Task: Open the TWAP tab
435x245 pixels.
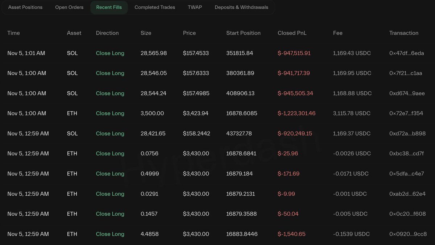Action: [195, 7]
